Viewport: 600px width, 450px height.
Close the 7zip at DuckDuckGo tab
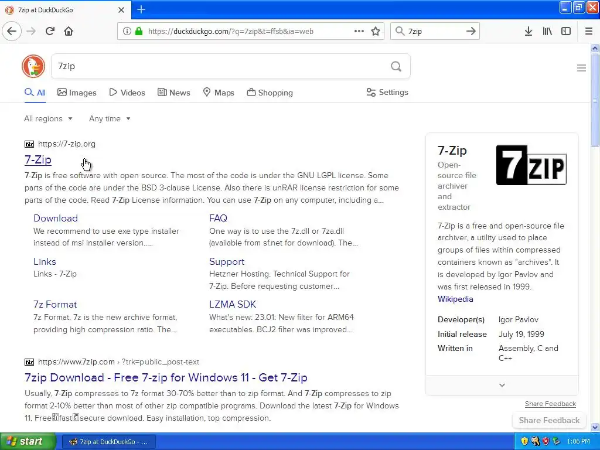(x=121, y=10)
